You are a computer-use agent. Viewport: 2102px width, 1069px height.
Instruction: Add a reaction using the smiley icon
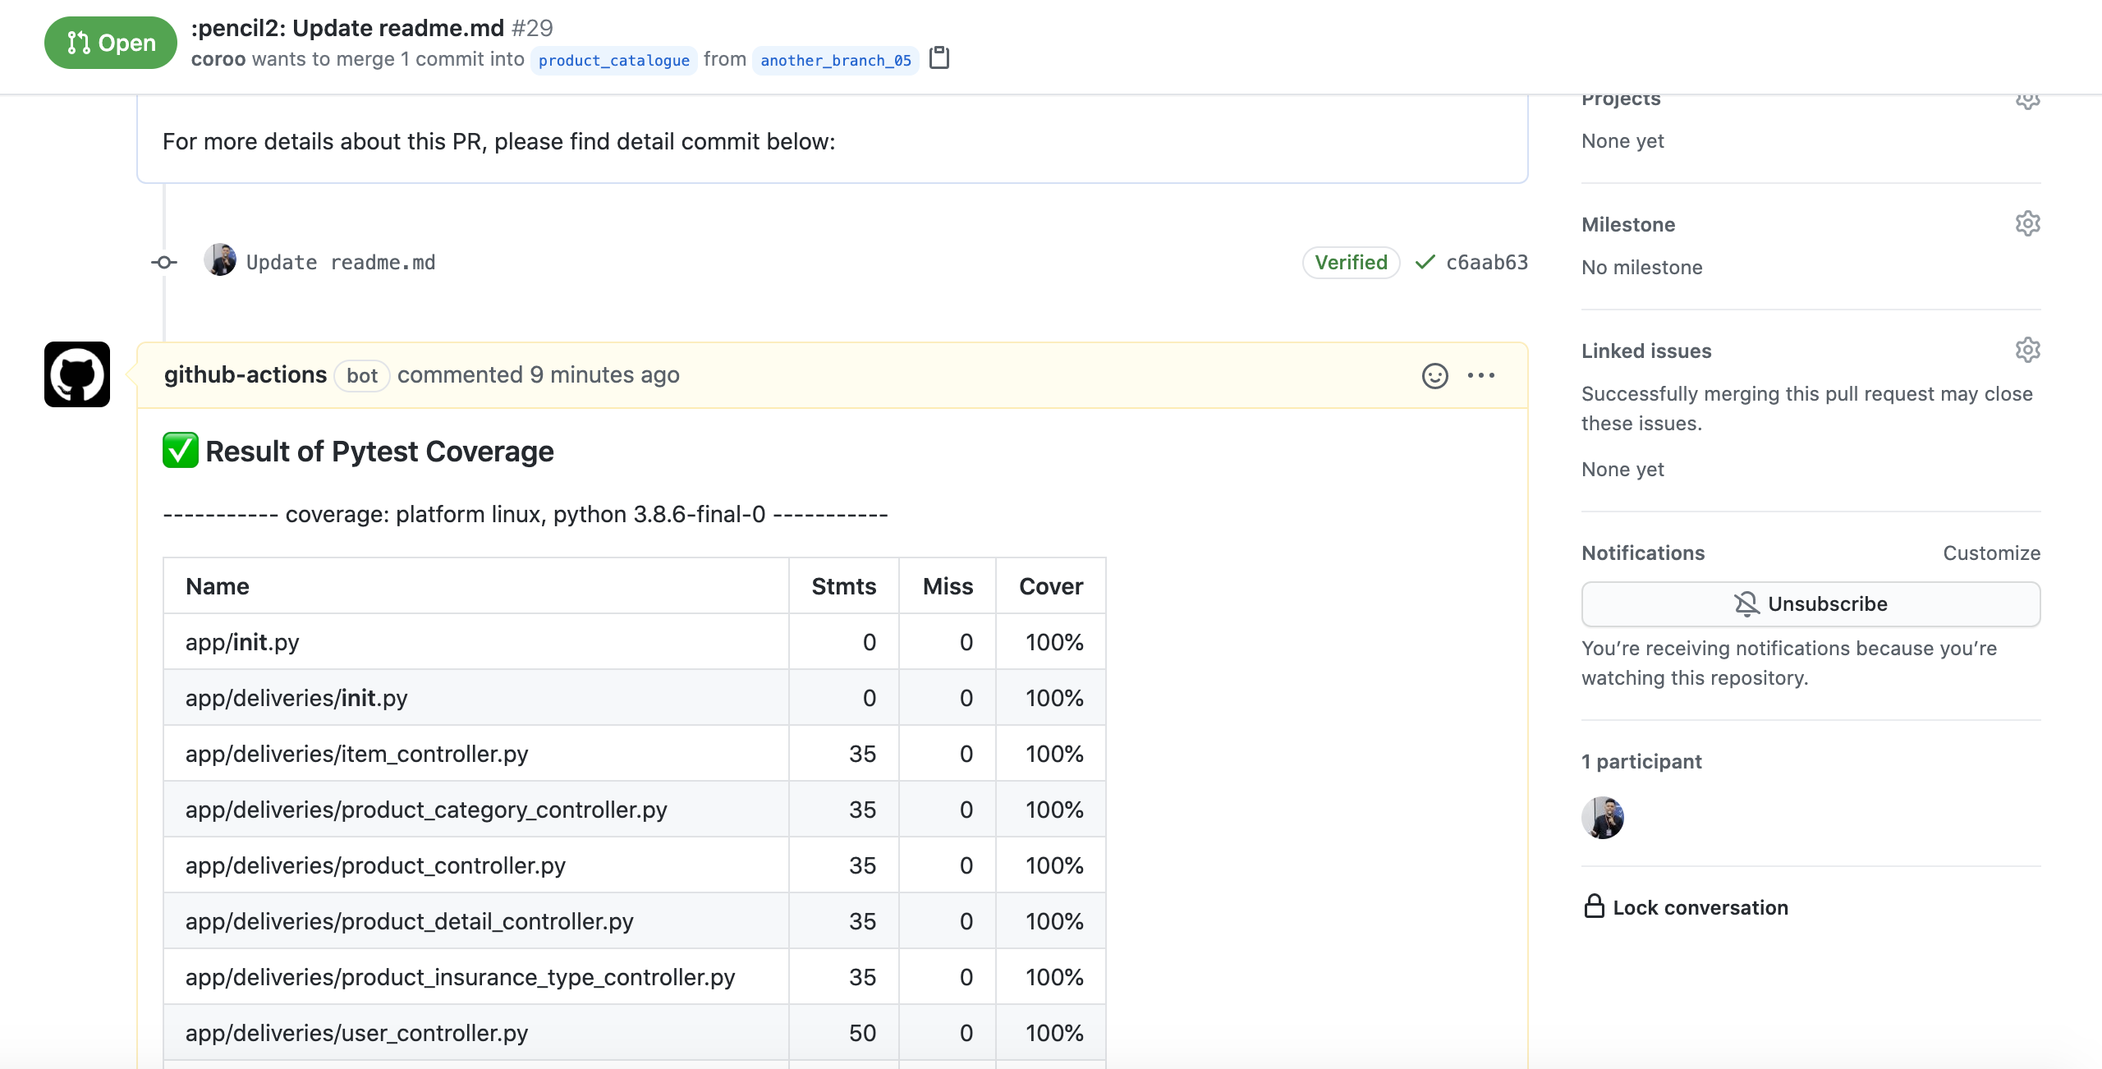click(1435, 375)
